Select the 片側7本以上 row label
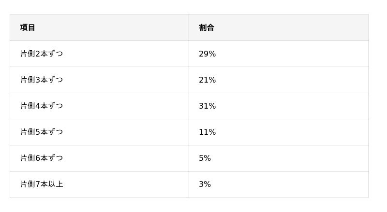This screenshot has height=212, width=387. tap(42, 184)
